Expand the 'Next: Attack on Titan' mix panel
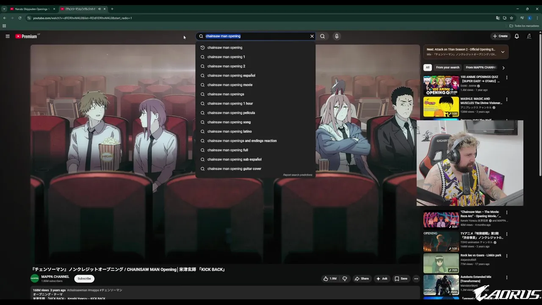 pos(503,52)
